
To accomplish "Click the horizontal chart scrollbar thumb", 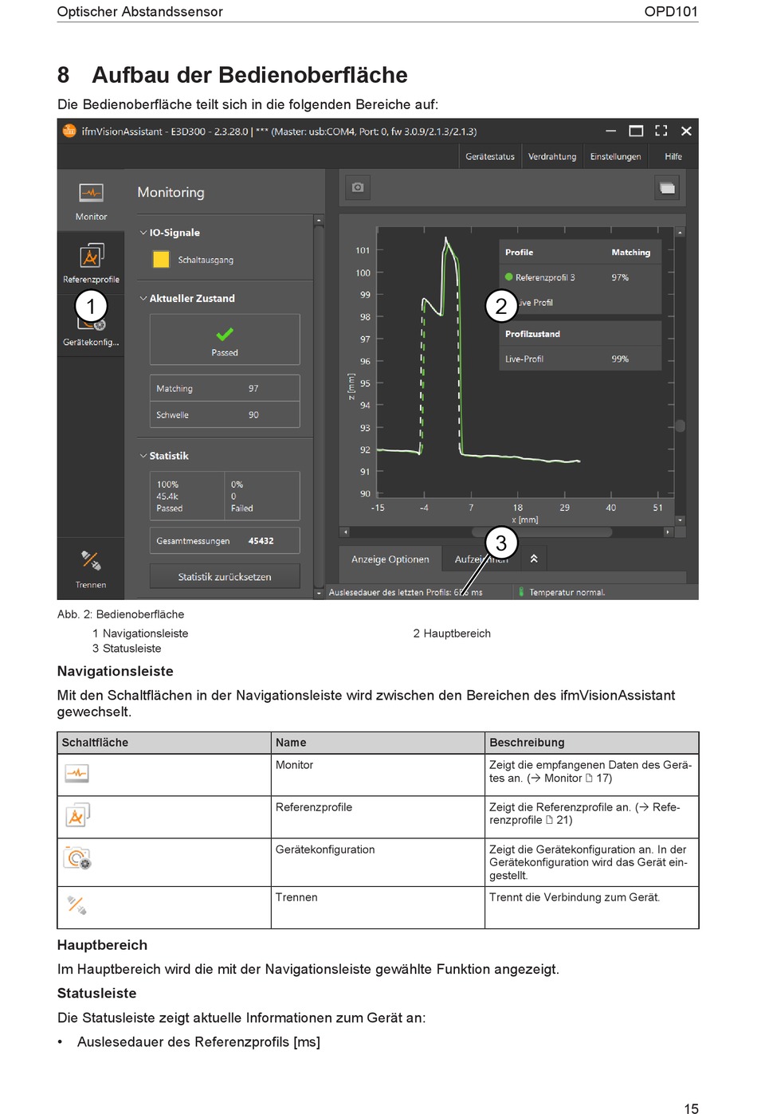I will click(542, 532).
